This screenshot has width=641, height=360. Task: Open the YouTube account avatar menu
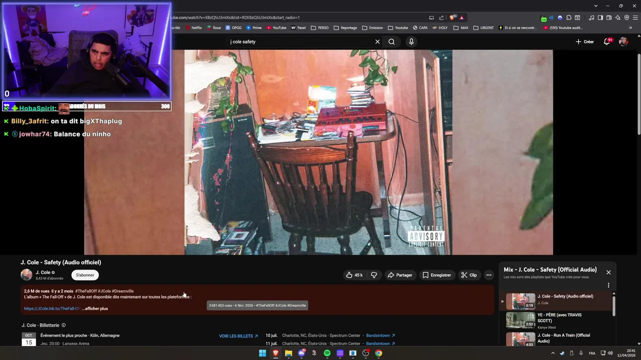[x=623, y=41]
